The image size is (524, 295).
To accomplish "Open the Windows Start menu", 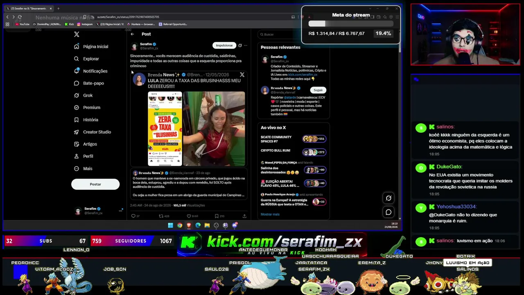I will (170, 225).
